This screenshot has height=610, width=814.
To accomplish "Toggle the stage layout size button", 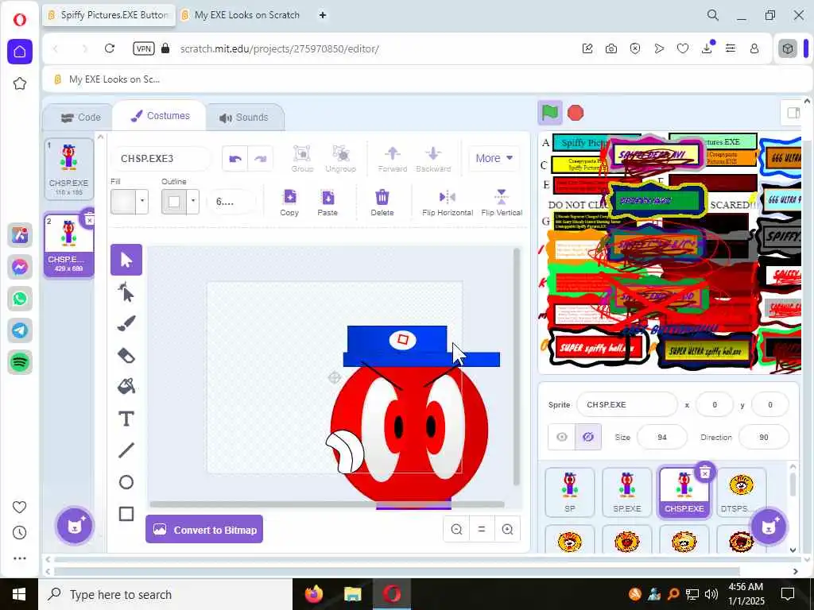I will click(x=793, y=113).
